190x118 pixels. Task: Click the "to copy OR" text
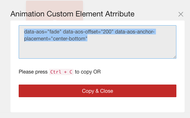click(x=88, y=72)
